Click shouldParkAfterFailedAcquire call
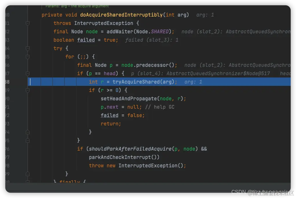Screen dimensions: 296x198 [130, 149]
